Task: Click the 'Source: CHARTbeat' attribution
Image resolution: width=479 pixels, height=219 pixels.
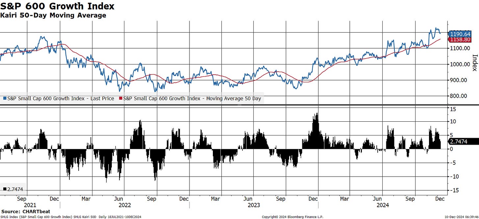Action: (26, 211)
